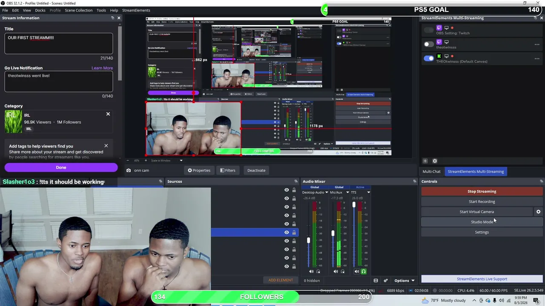Disable the THEOtwinsss Kick destination switch
Image resolution: width=545 pixels, height=306 pixels.
click(x=429, y=58)
